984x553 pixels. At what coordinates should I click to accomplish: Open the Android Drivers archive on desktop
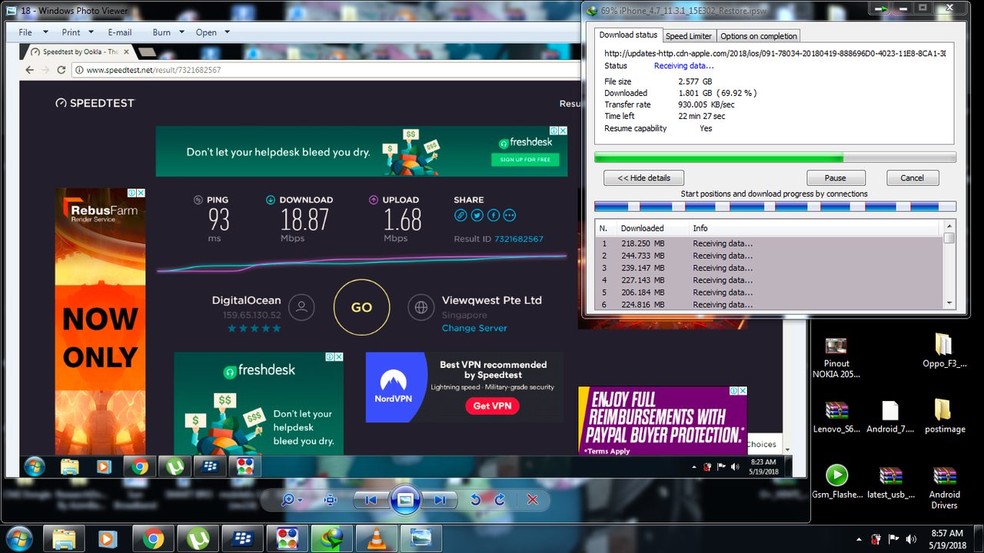(944, 488)
